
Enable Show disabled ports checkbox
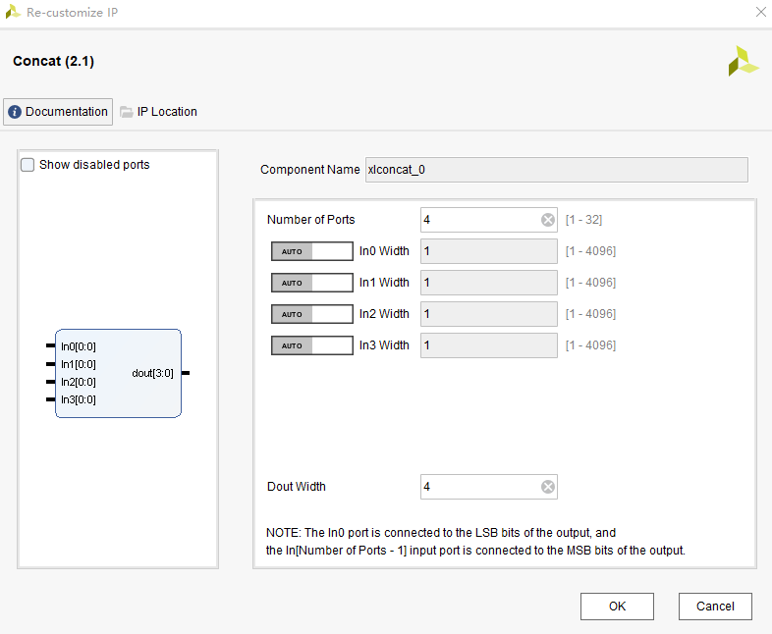[28, 165]
